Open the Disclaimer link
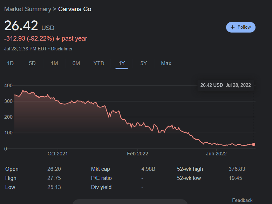Image resolution: width=272 pixels, height=204 pixels. pyautogui.click(x=62, y=49)
